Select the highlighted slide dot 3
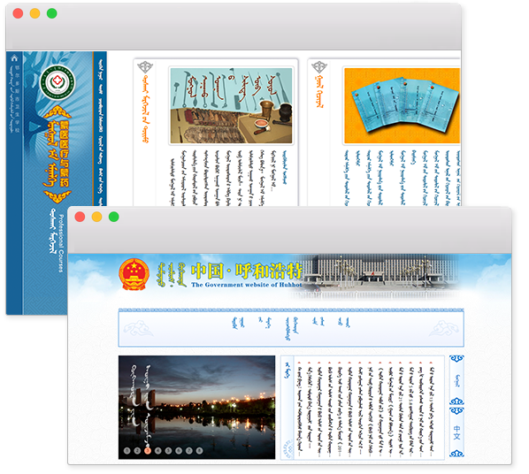529x474 pixels. pos(148,450)
